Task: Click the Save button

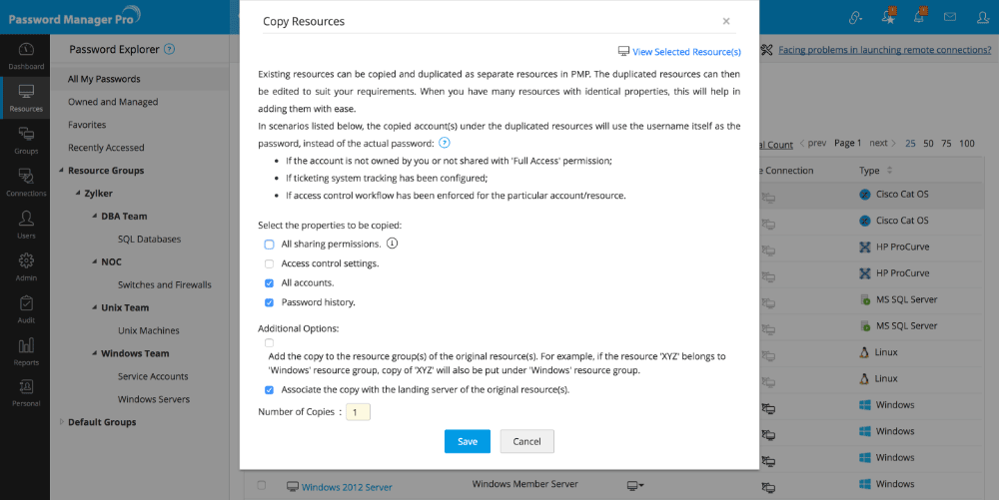Action: pyautogui.click(x=467, y=441)
